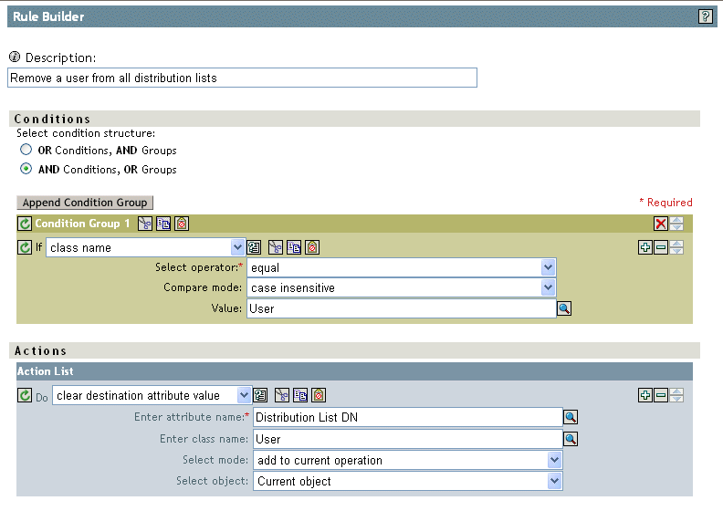Image resolution: width=723 pixels, height=511 pixels.
Task: Paste after class name condition
Action: pyautogui.click(x=312, y=247)
